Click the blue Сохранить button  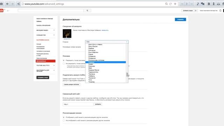(181, 20)
